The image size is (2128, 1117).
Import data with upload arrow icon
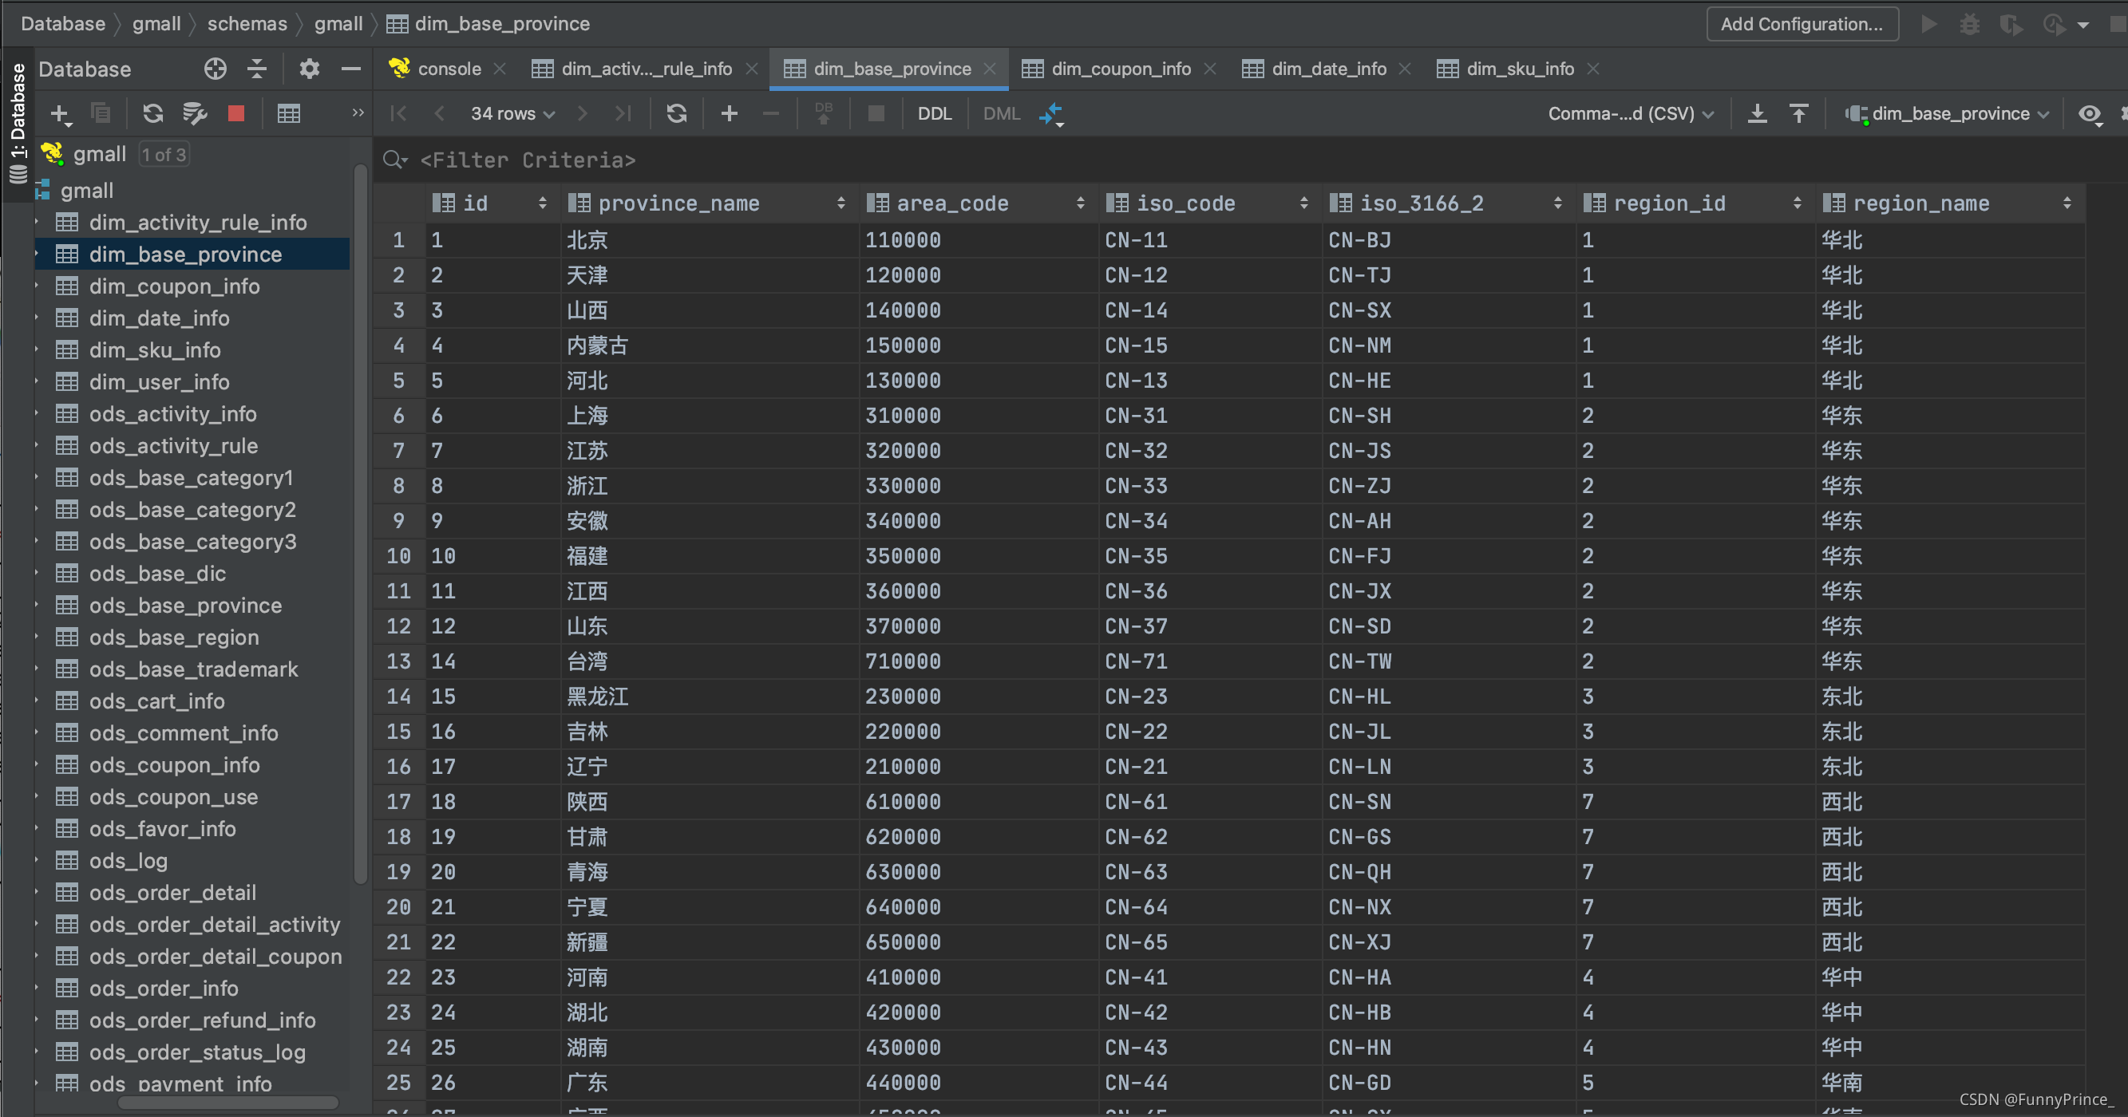(1798, 113)
